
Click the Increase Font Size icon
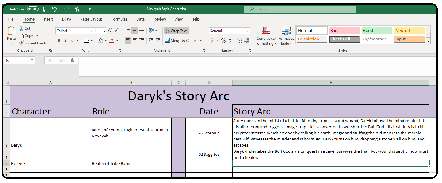pyautogui.click(x=110, y=31)
